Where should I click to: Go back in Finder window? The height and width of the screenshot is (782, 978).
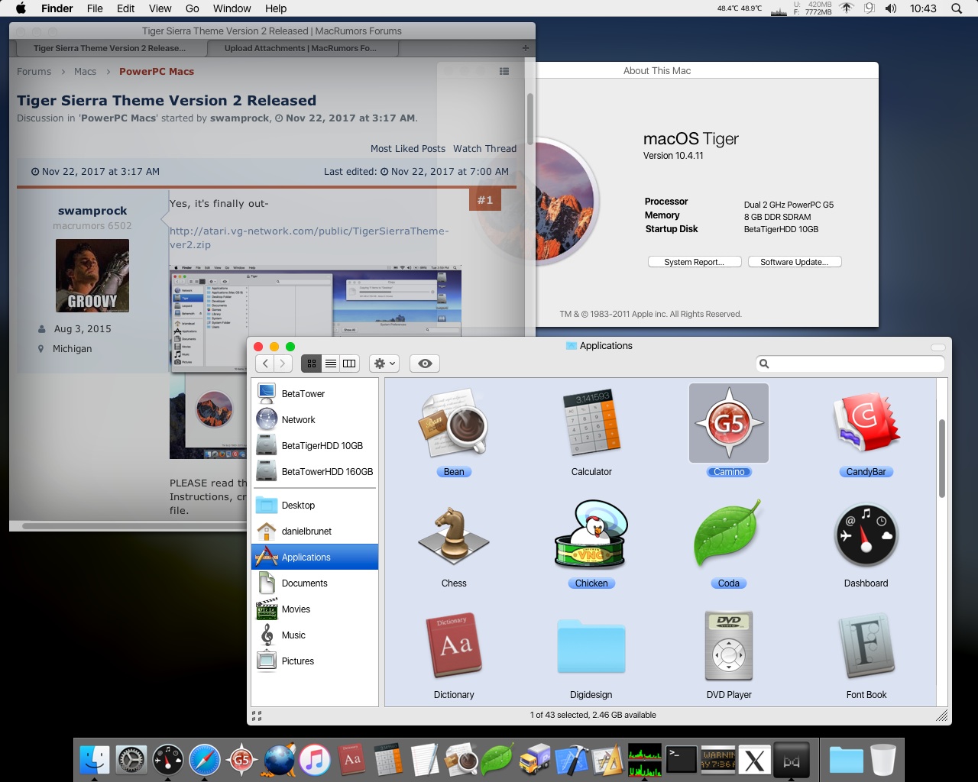pos(265,364)
